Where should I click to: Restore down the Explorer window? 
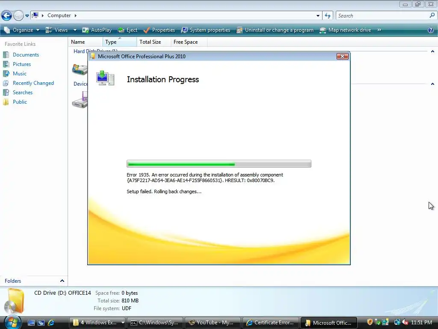(x=418, y=4)
